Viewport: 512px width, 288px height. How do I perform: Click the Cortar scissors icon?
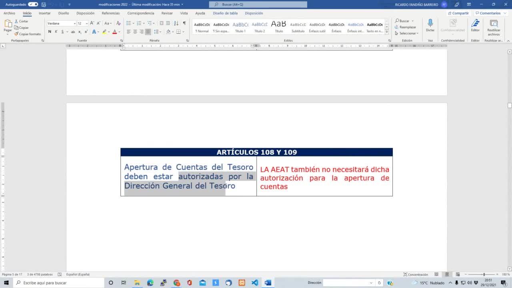tap(16, 21)
